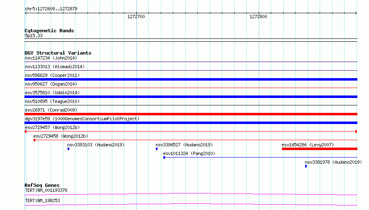
Task: Click the nsv1147234 thin purple variant line
Action: point(191,62)
